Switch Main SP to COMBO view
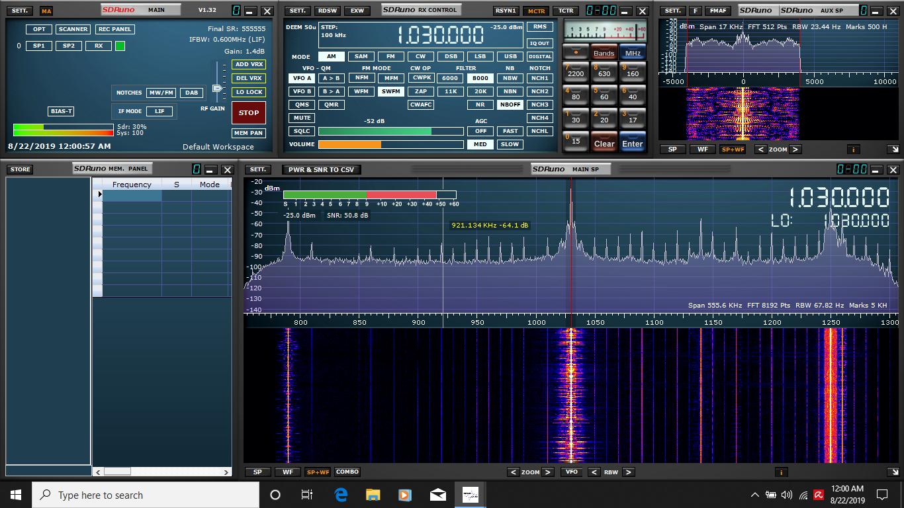Image resolution: width=904 pixels, height=508 pixels. tap(347, 472)
